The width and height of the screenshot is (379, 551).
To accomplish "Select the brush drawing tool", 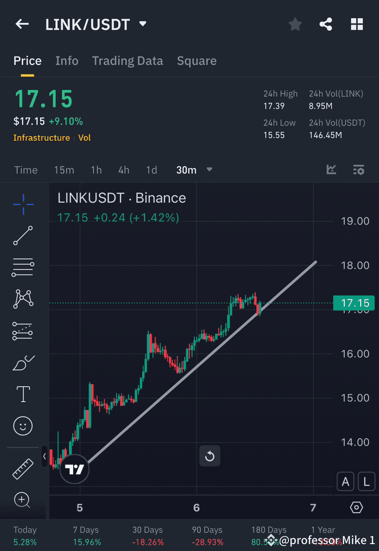I will tap(22, 362).
